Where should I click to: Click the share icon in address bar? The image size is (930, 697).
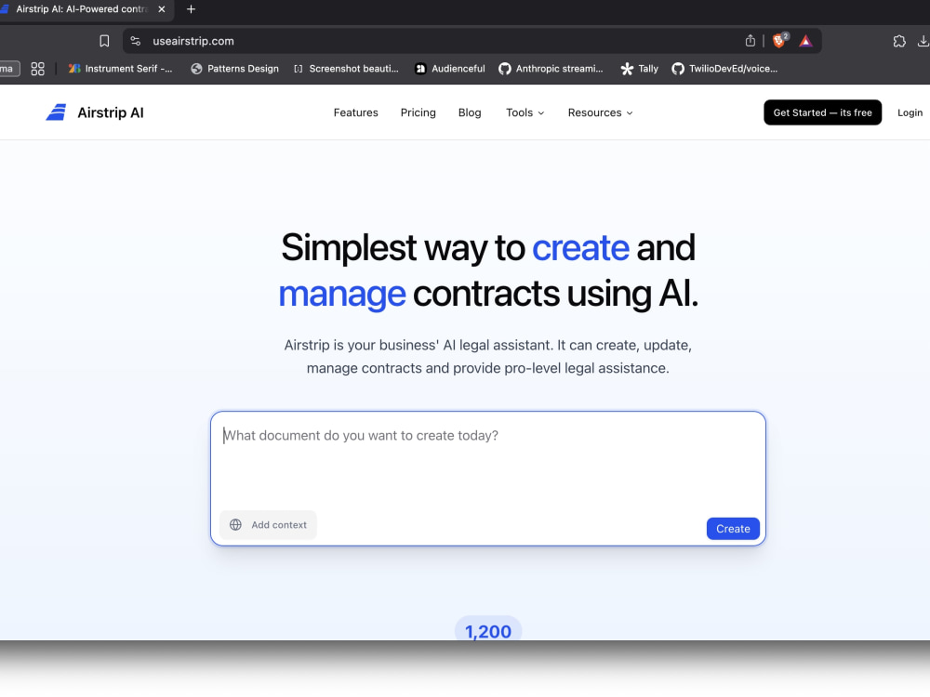(751, 41)
